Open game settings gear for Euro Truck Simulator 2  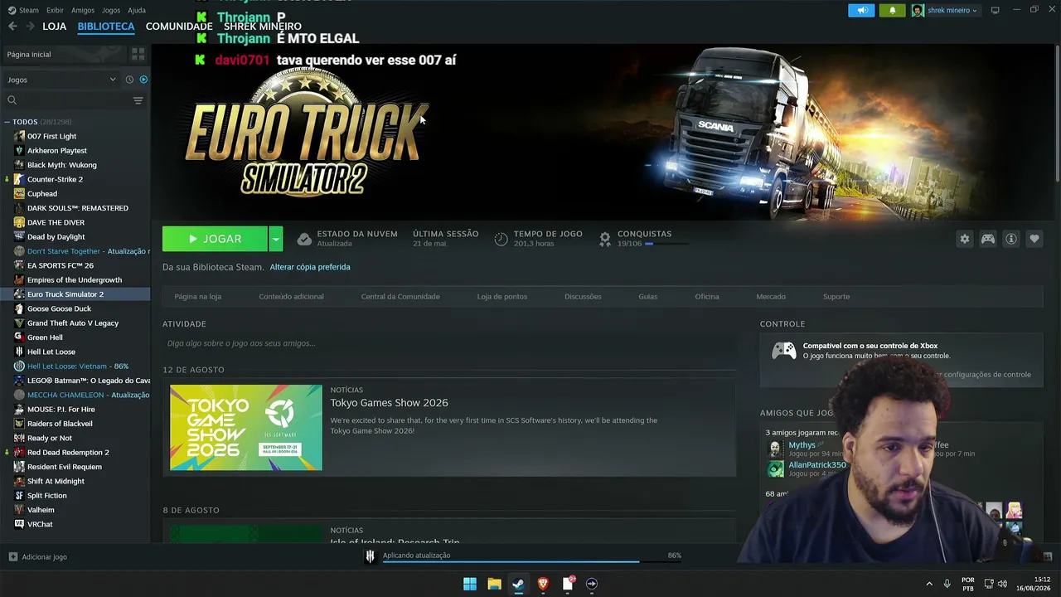964,239
